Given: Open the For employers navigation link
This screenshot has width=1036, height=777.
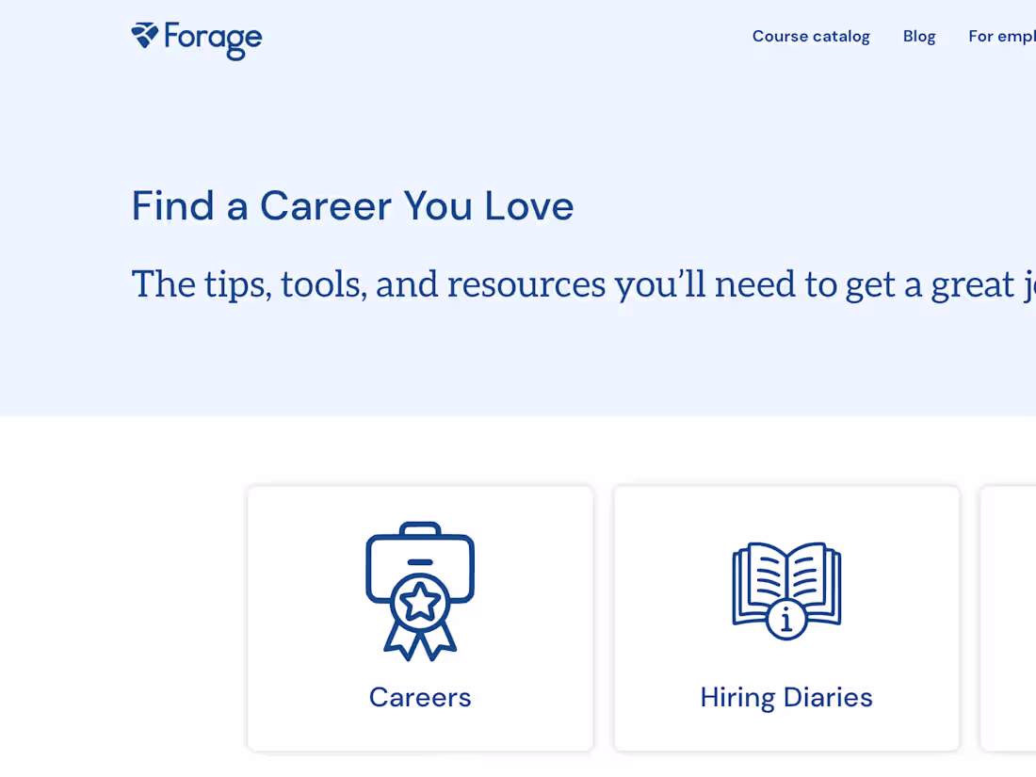Looking at the screenshot, I should (1001, 36).
